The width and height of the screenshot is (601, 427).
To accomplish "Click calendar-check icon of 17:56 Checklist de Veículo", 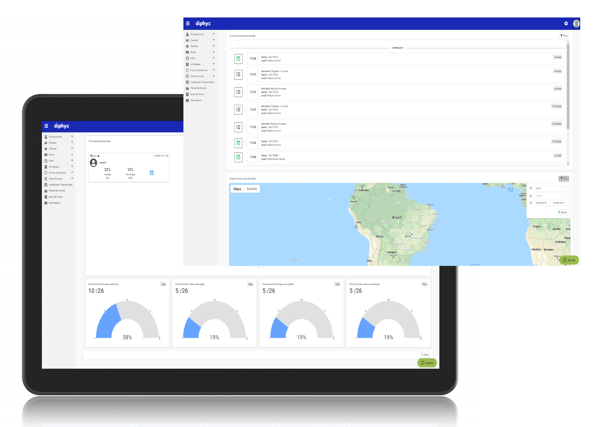I will tap(238, 157).
